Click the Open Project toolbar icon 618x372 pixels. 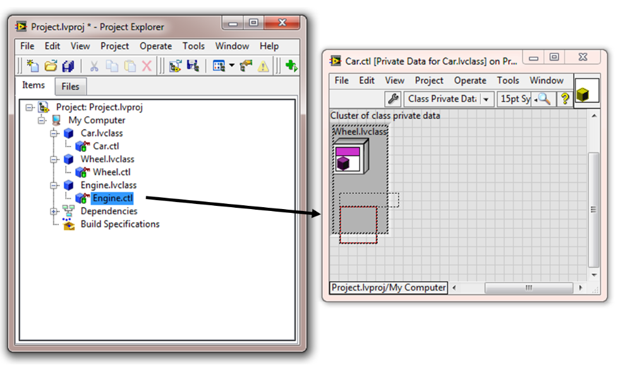(x=175, y=66)
